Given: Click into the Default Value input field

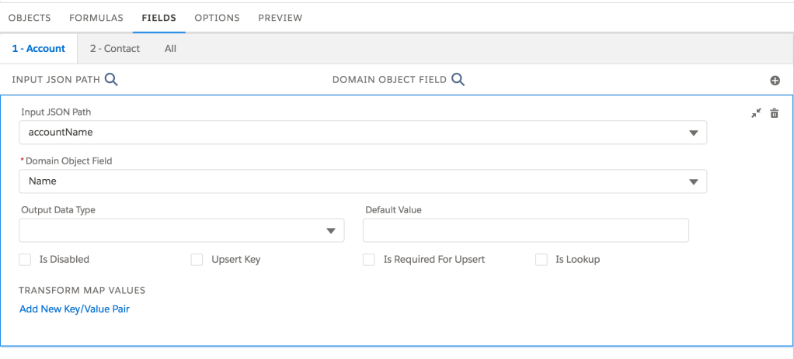Looking at the screenshot, I should (x=525, y=230).
